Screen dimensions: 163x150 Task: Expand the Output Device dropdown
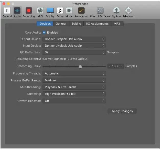(x=74, y=39)
